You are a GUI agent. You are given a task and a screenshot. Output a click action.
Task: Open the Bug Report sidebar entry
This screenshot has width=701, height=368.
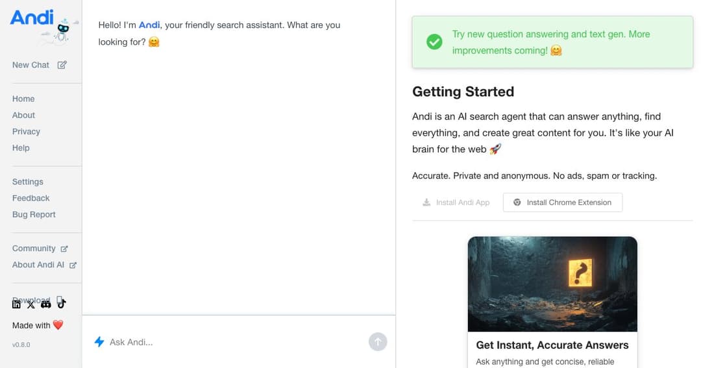[x=34, y=215]
